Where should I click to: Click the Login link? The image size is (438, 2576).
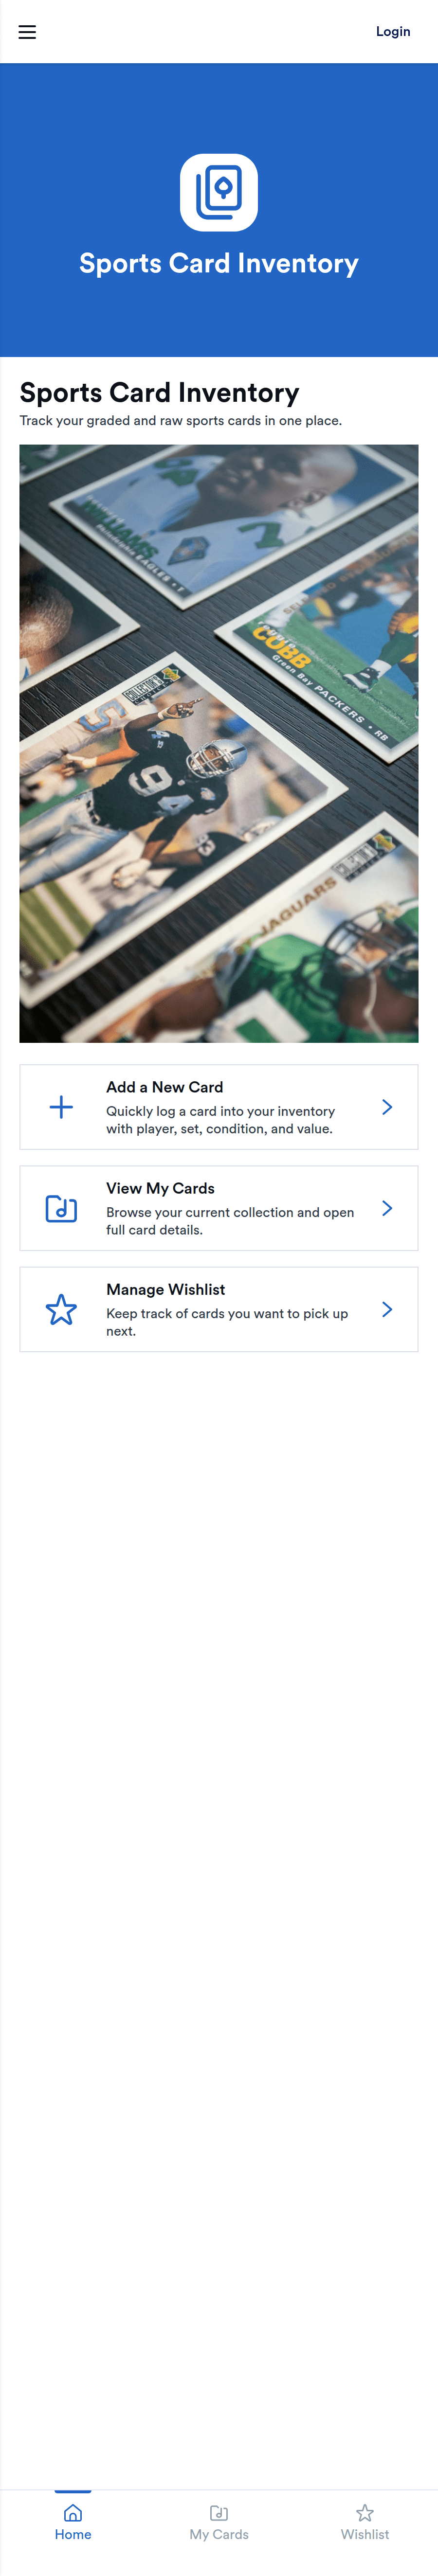[x=393, y=32]
